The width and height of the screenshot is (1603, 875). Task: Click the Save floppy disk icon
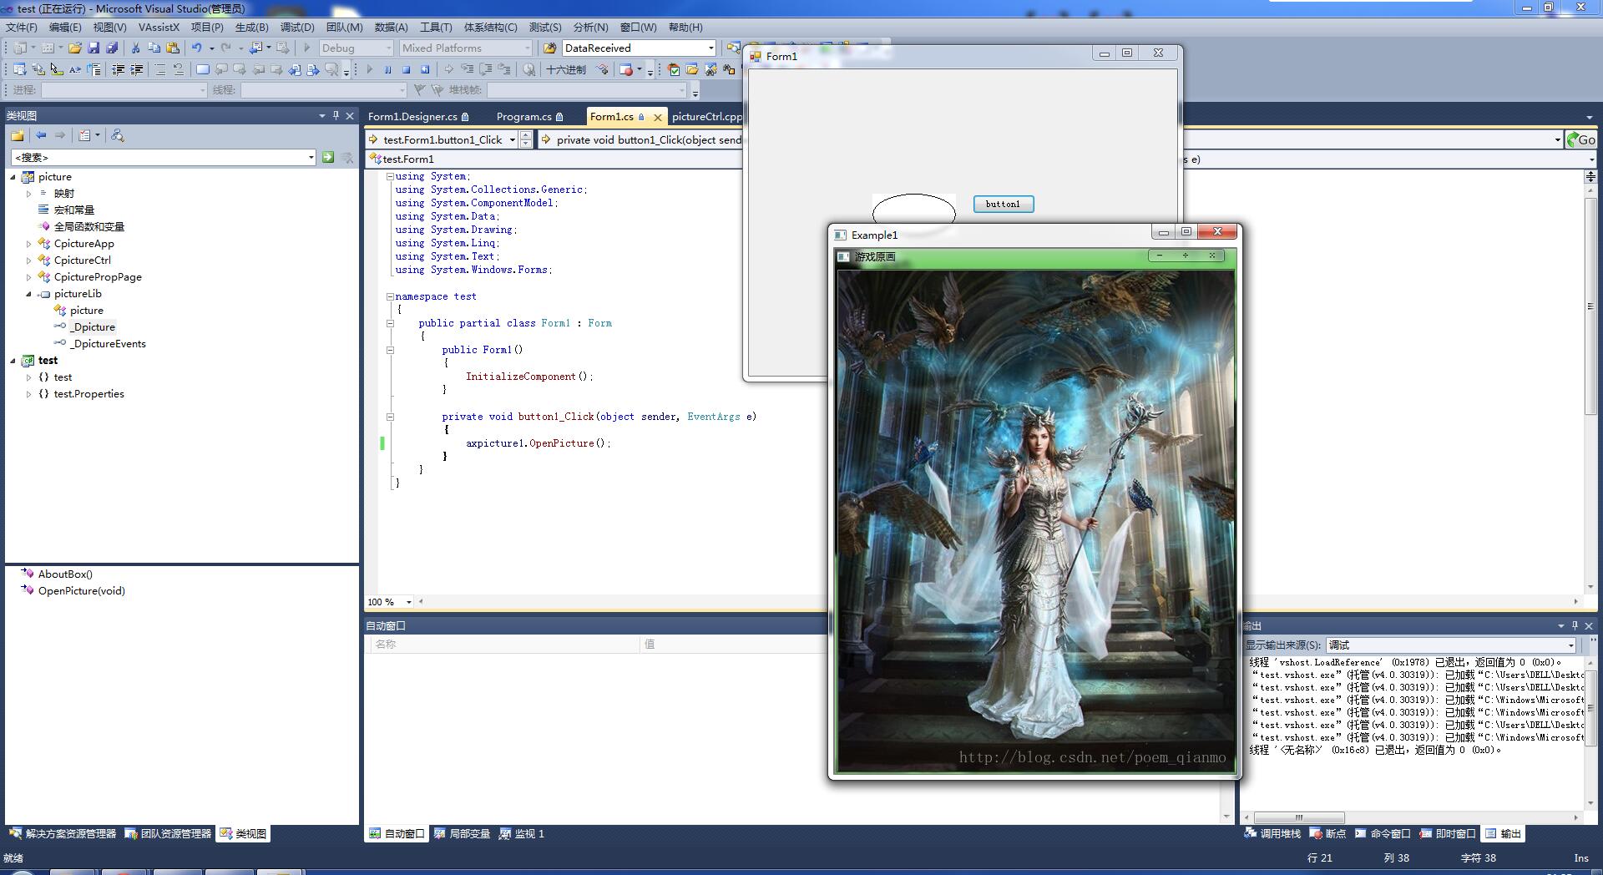94,48
